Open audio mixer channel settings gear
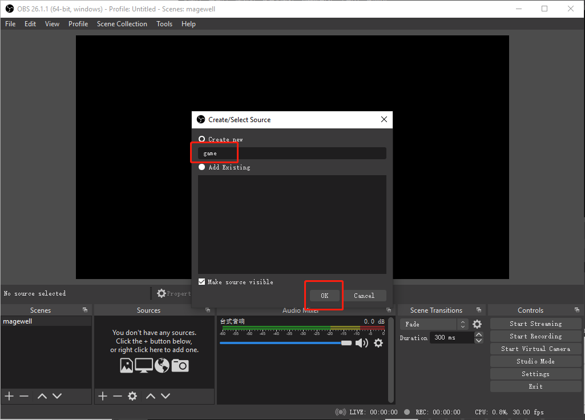 378,343
